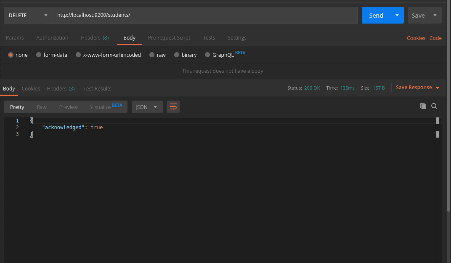
Task: Expand the Save button arrow menu
Action: coord(435,16)
